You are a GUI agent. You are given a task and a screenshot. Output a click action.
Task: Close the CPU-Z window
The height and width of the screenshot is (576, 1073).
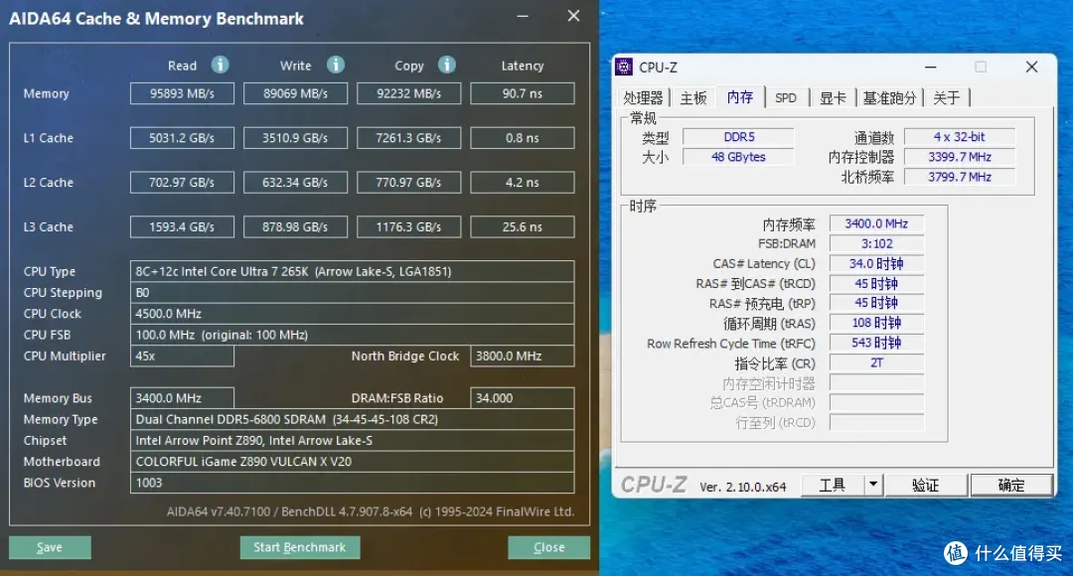click(1032, 68)
